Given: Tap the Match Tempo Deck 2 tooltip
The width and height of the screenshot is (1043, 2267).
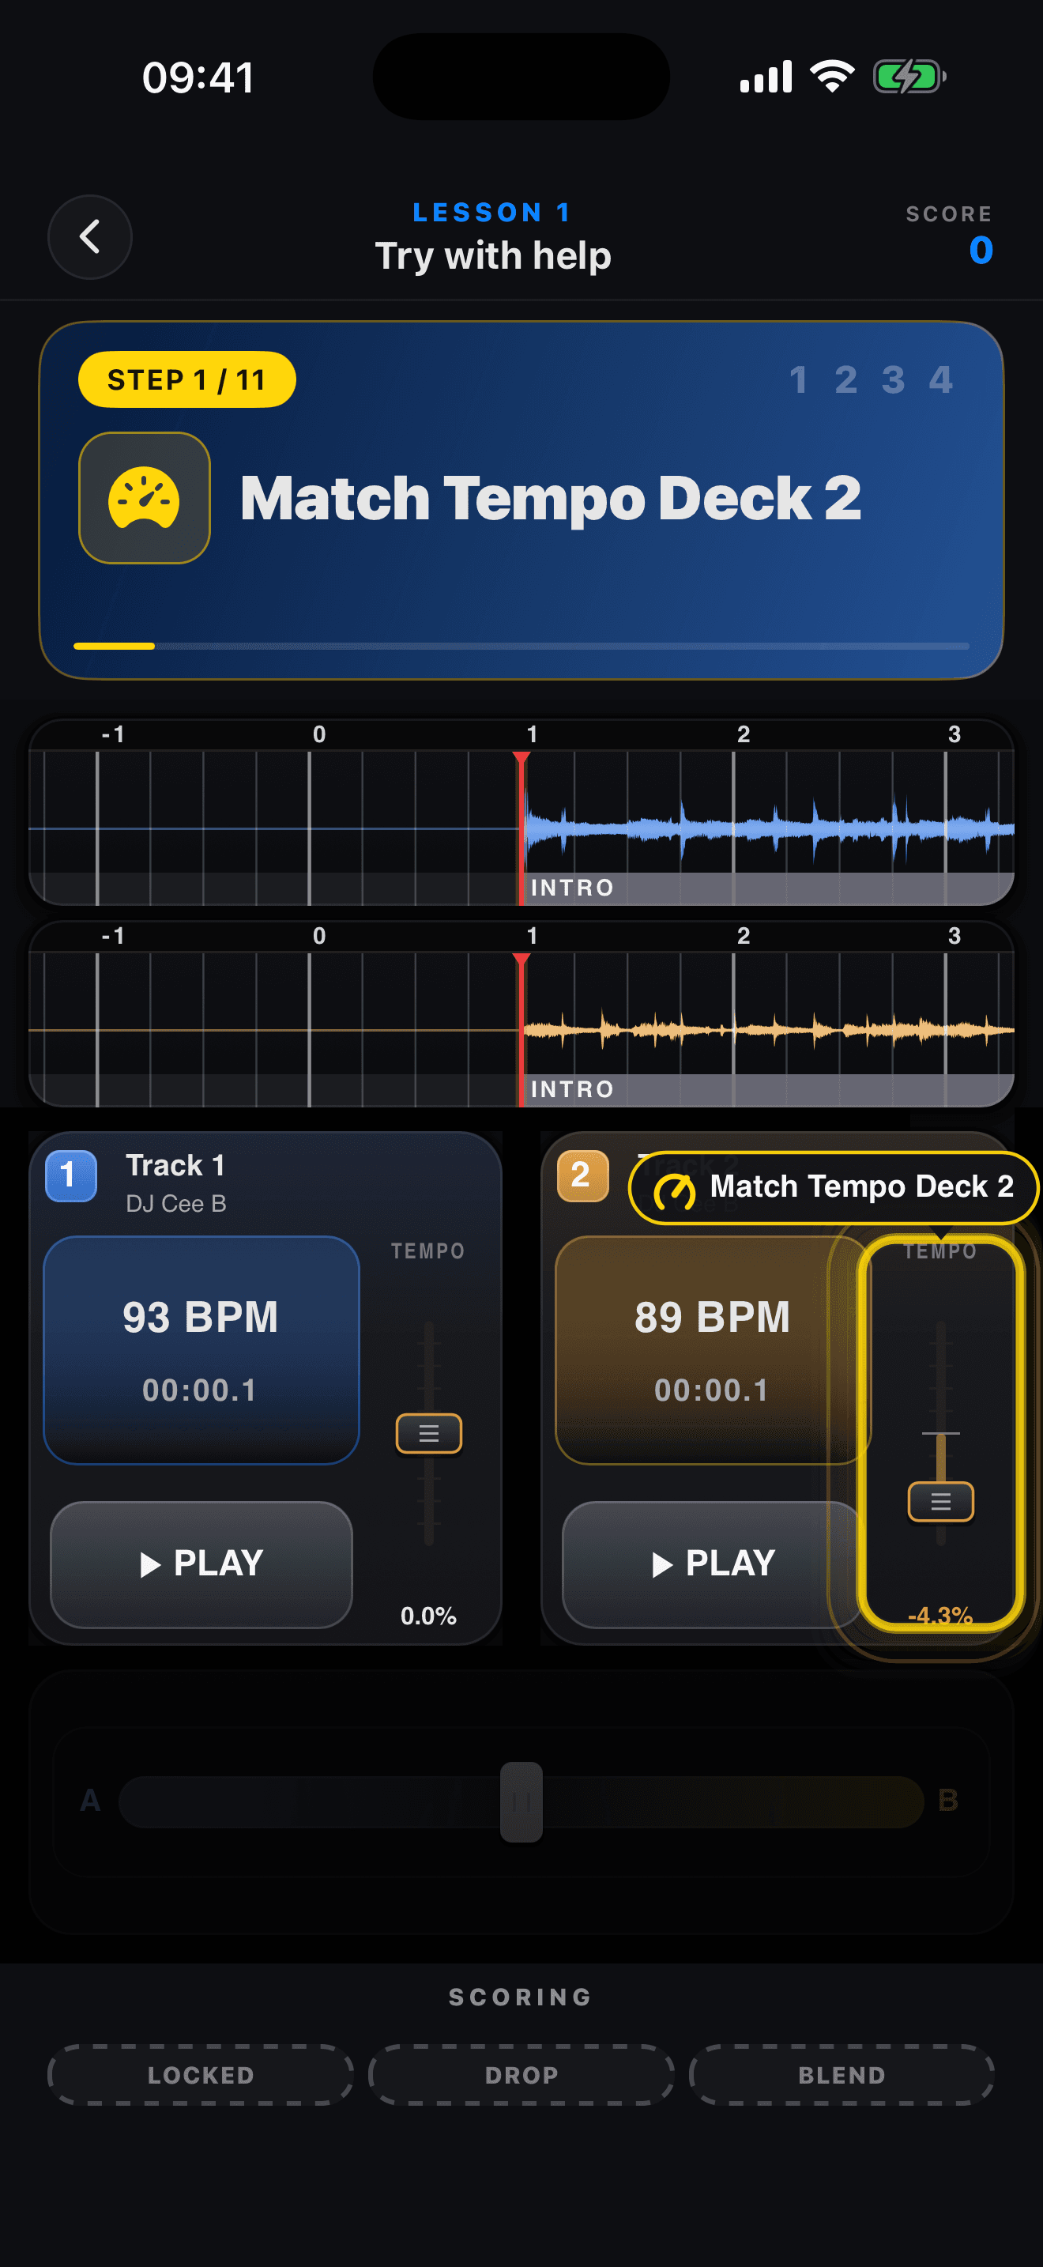Looking at the screenshot, I should tap(833, 1187).
